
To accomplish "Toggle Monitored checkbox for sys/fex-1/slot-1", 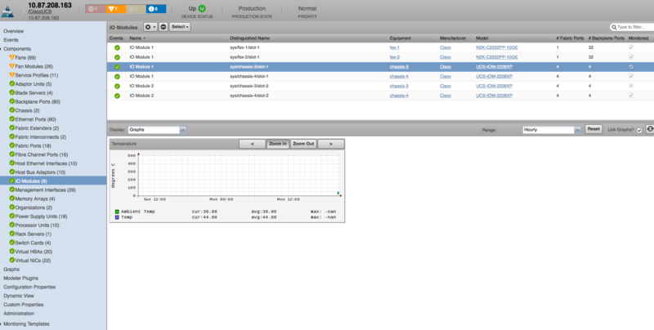I will click(630, 47).
